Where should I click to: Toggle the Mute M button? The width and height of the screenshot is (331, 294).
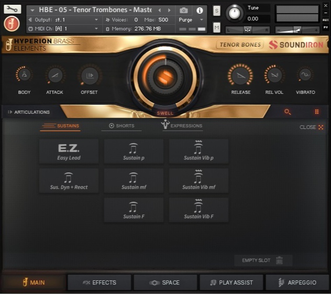[x=217, y=27]
